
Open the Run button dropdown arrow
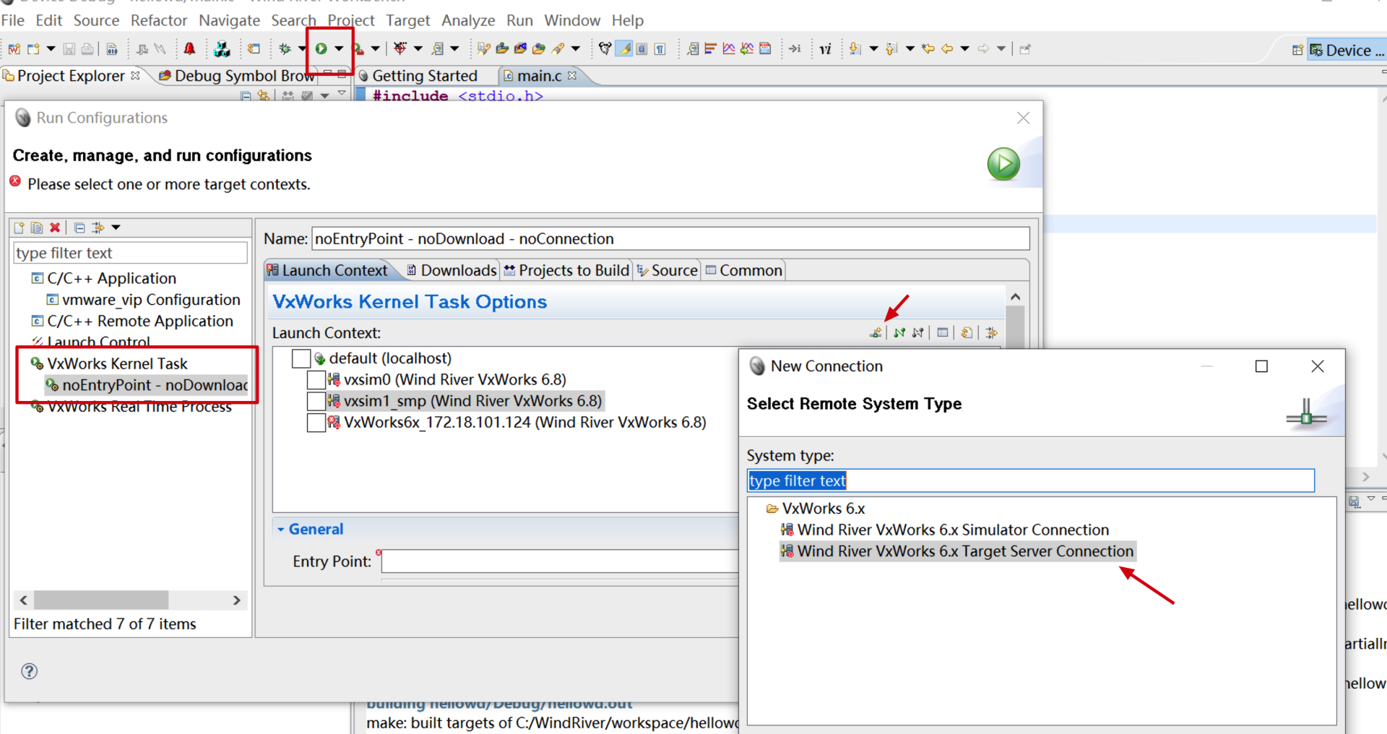(338, 49)
